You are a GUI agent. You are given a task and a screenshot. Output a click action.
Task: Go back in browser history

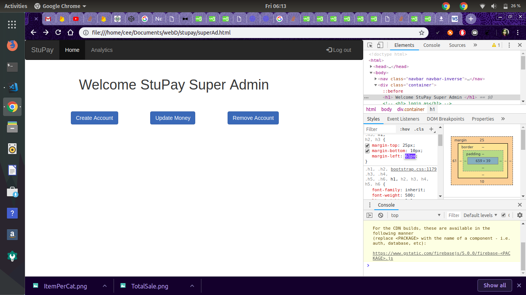(34, 33)
